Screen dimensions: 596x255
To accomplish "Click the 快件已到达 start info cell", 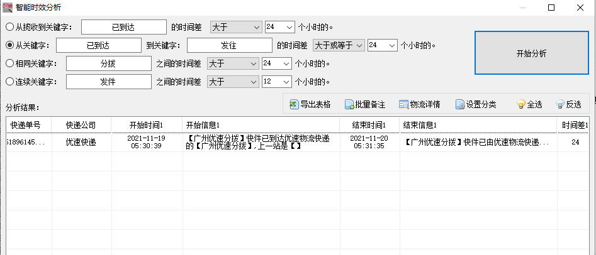I will [261, 143].
